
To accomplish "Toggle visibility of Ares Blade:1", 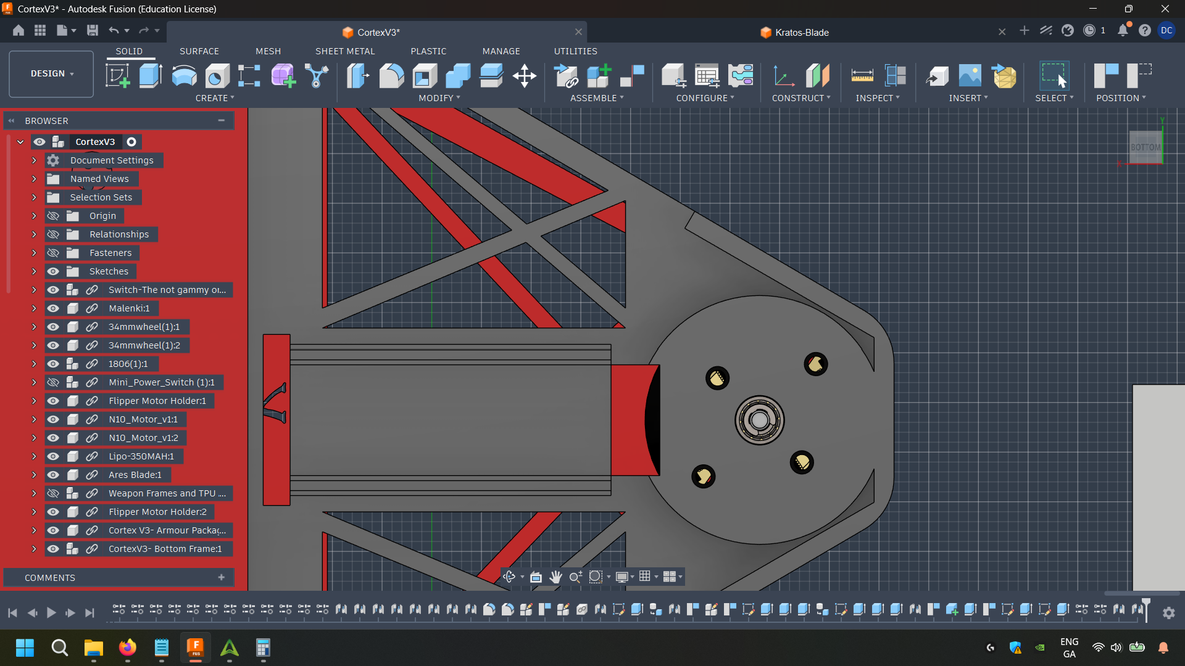I will (54, 475).
